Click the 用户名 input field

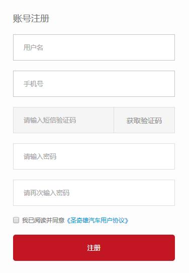(x=94, y=47)
